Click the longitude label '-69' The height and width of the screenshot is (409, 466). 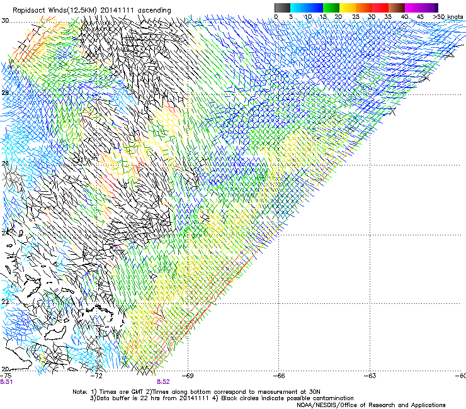tap(188, 376)
